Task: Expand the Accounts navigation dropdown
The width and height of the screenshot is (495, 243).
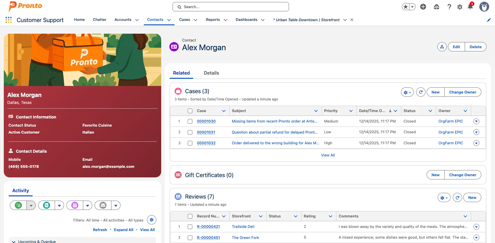Action: pyautogui.click(x=137, y=20)
